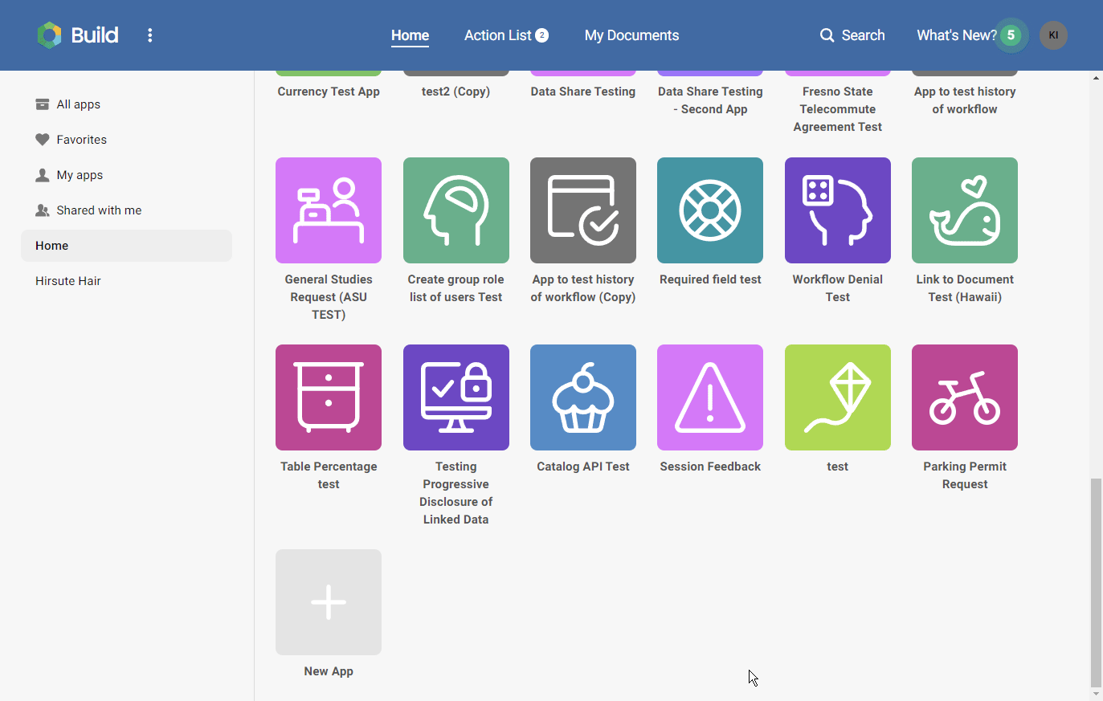Select Favorites in the sidebar
Viewport: 1103px width, 701px height.
pyautogui.click(x=83, y=139)
